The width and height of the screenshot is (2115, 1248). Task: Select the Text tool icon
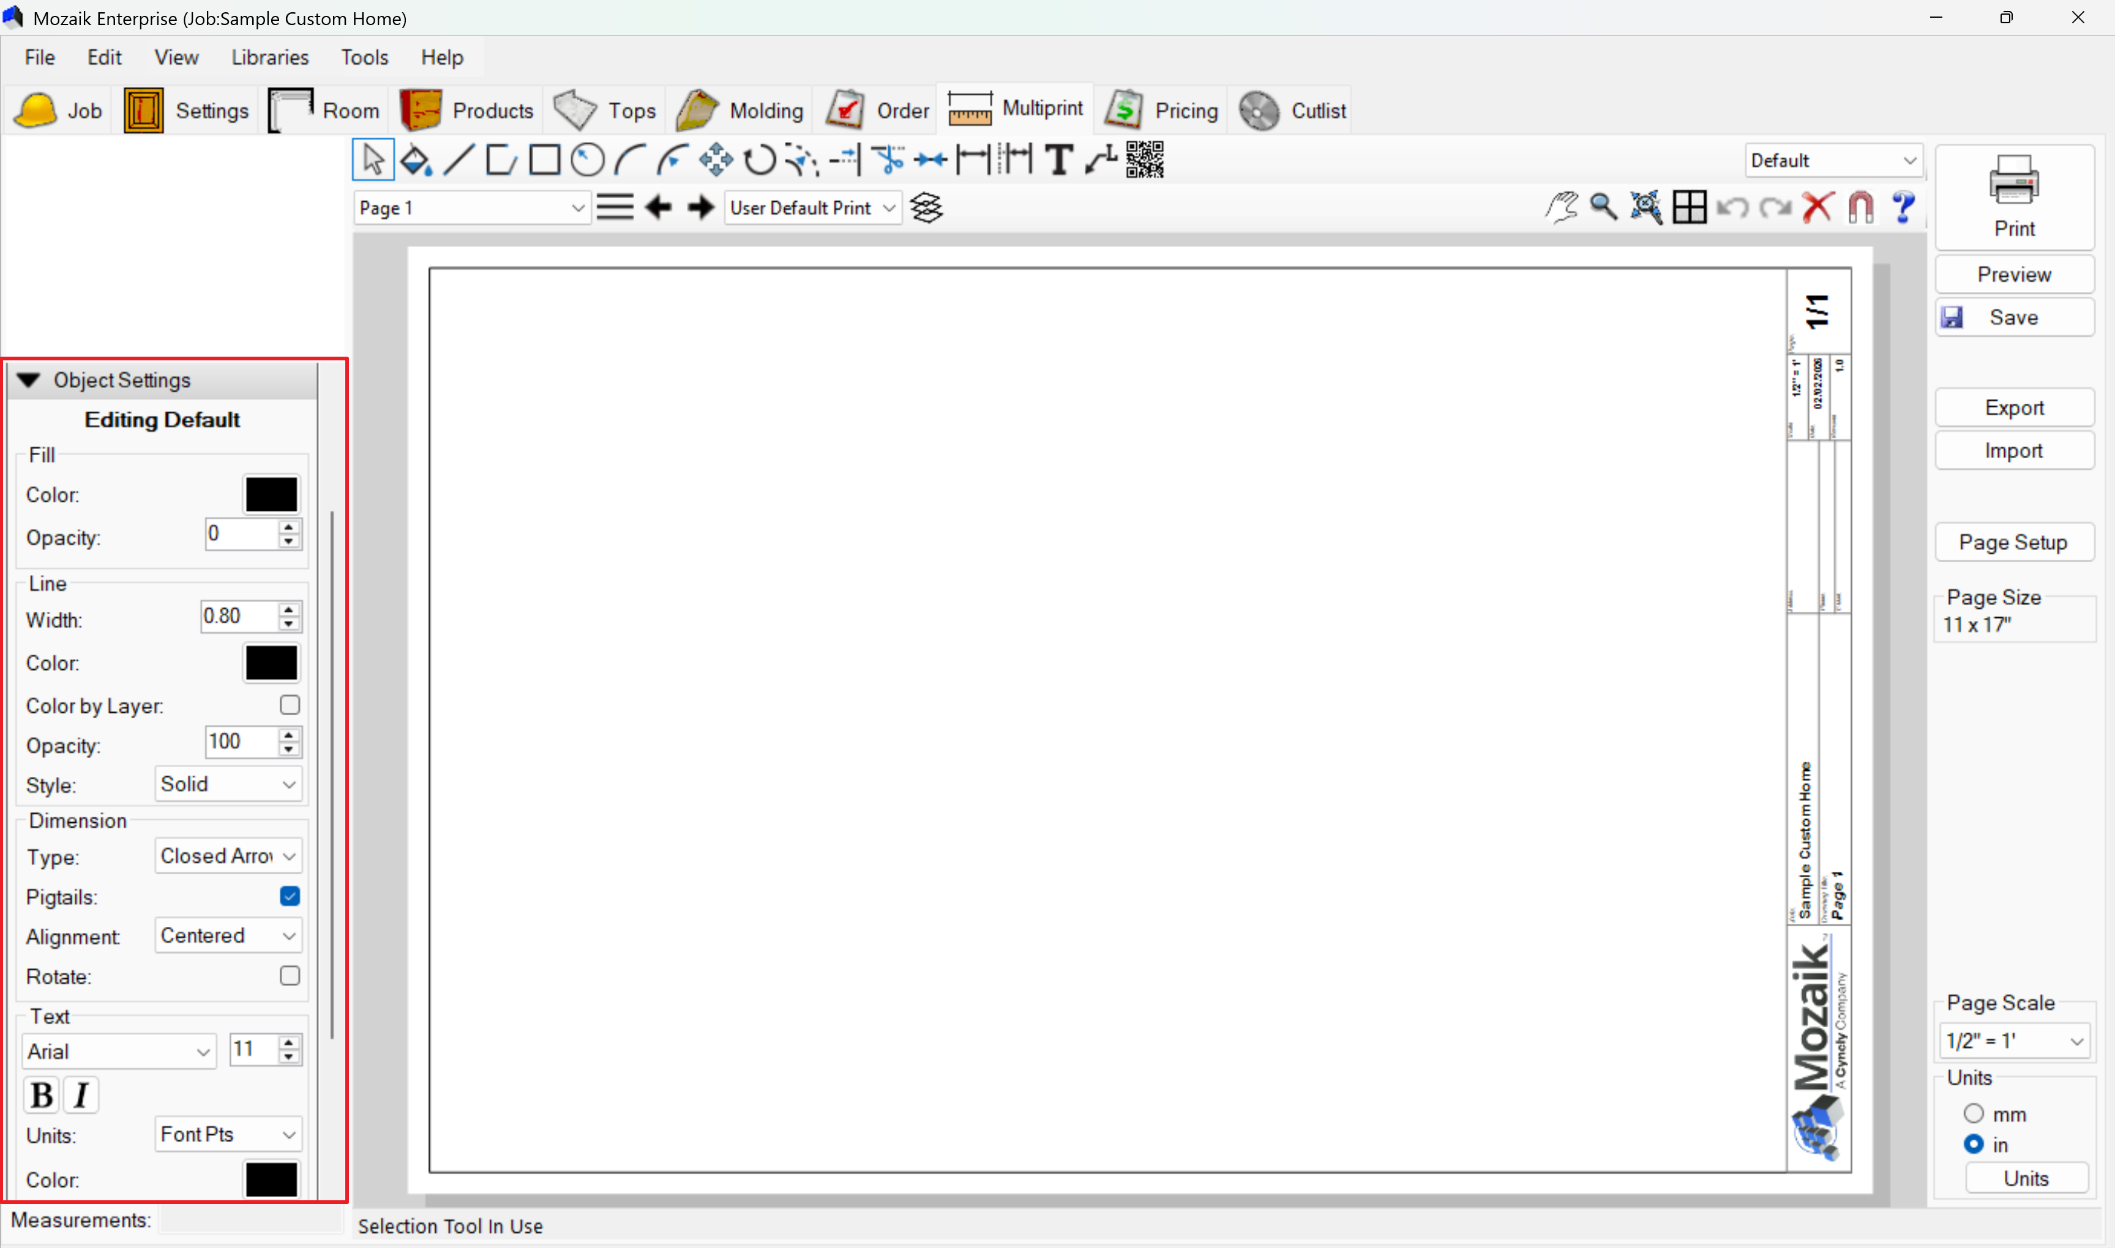[1059, 160]
